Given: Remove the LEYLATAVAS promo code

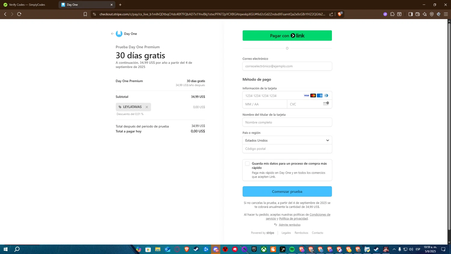Looking at the screenshot, I should (x=147, y=107).
